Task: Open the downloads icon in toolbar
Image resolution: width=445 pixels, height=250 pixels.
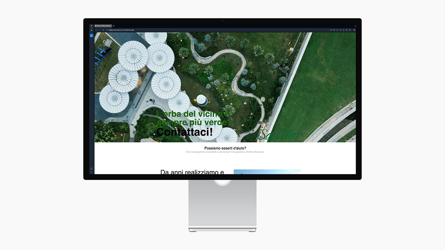Action: point(344,30)
